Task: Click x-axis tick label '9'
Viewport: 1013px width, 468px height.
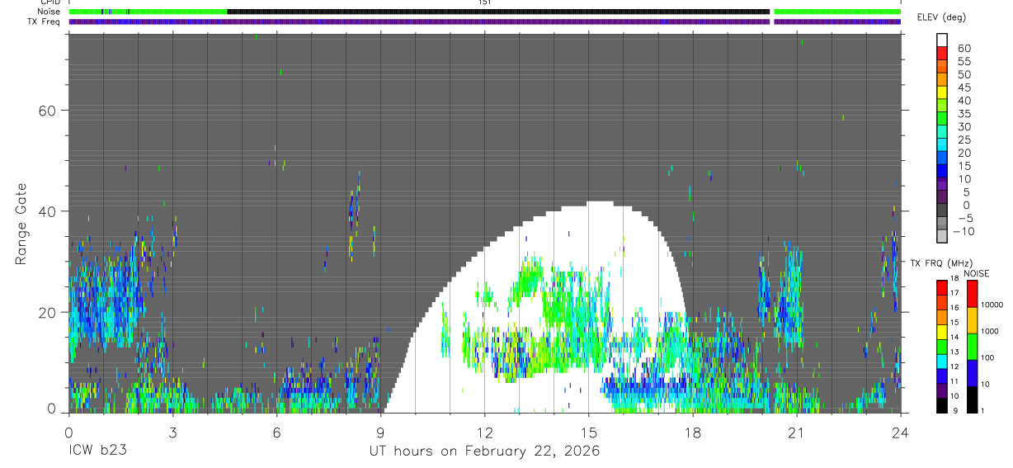Action: [x=380, y=433]
